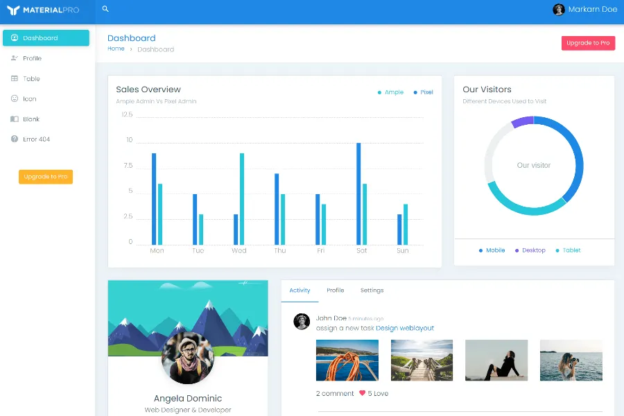
Task: Click the heart icon beside 5 Love
Action: [x=362, y=393]
